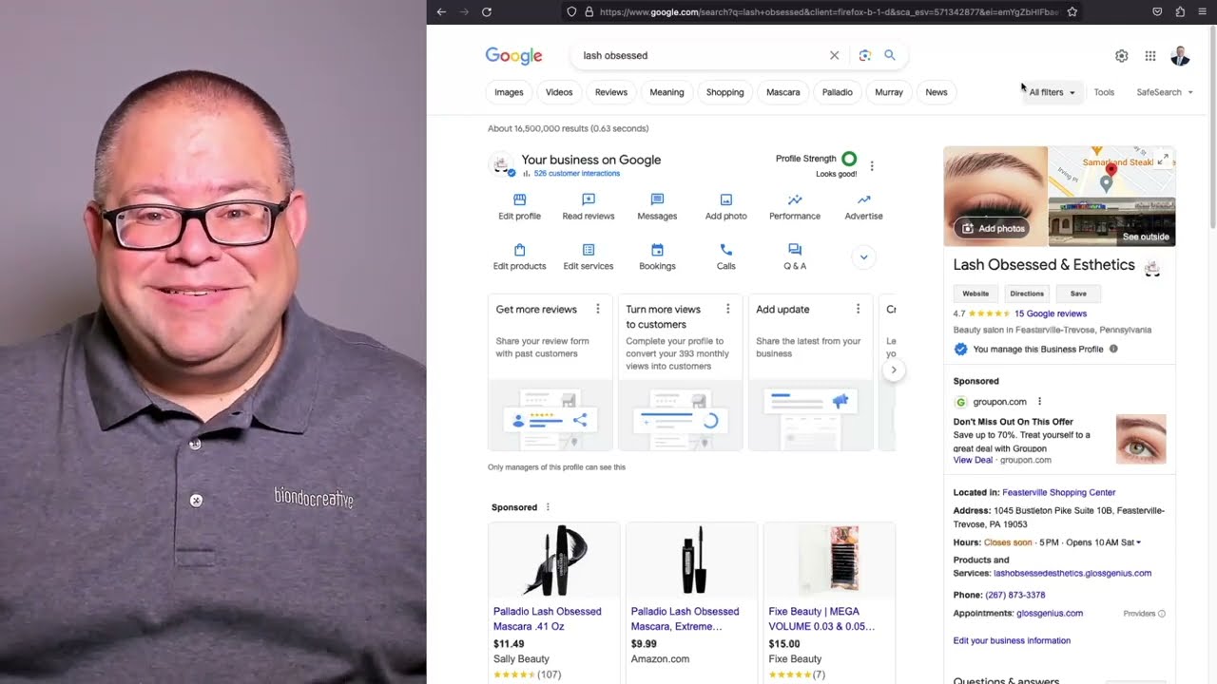Expand the map in knowledge panel
The height and width of the screenshot is (684, 1217).
click(x=1163, y=160)
